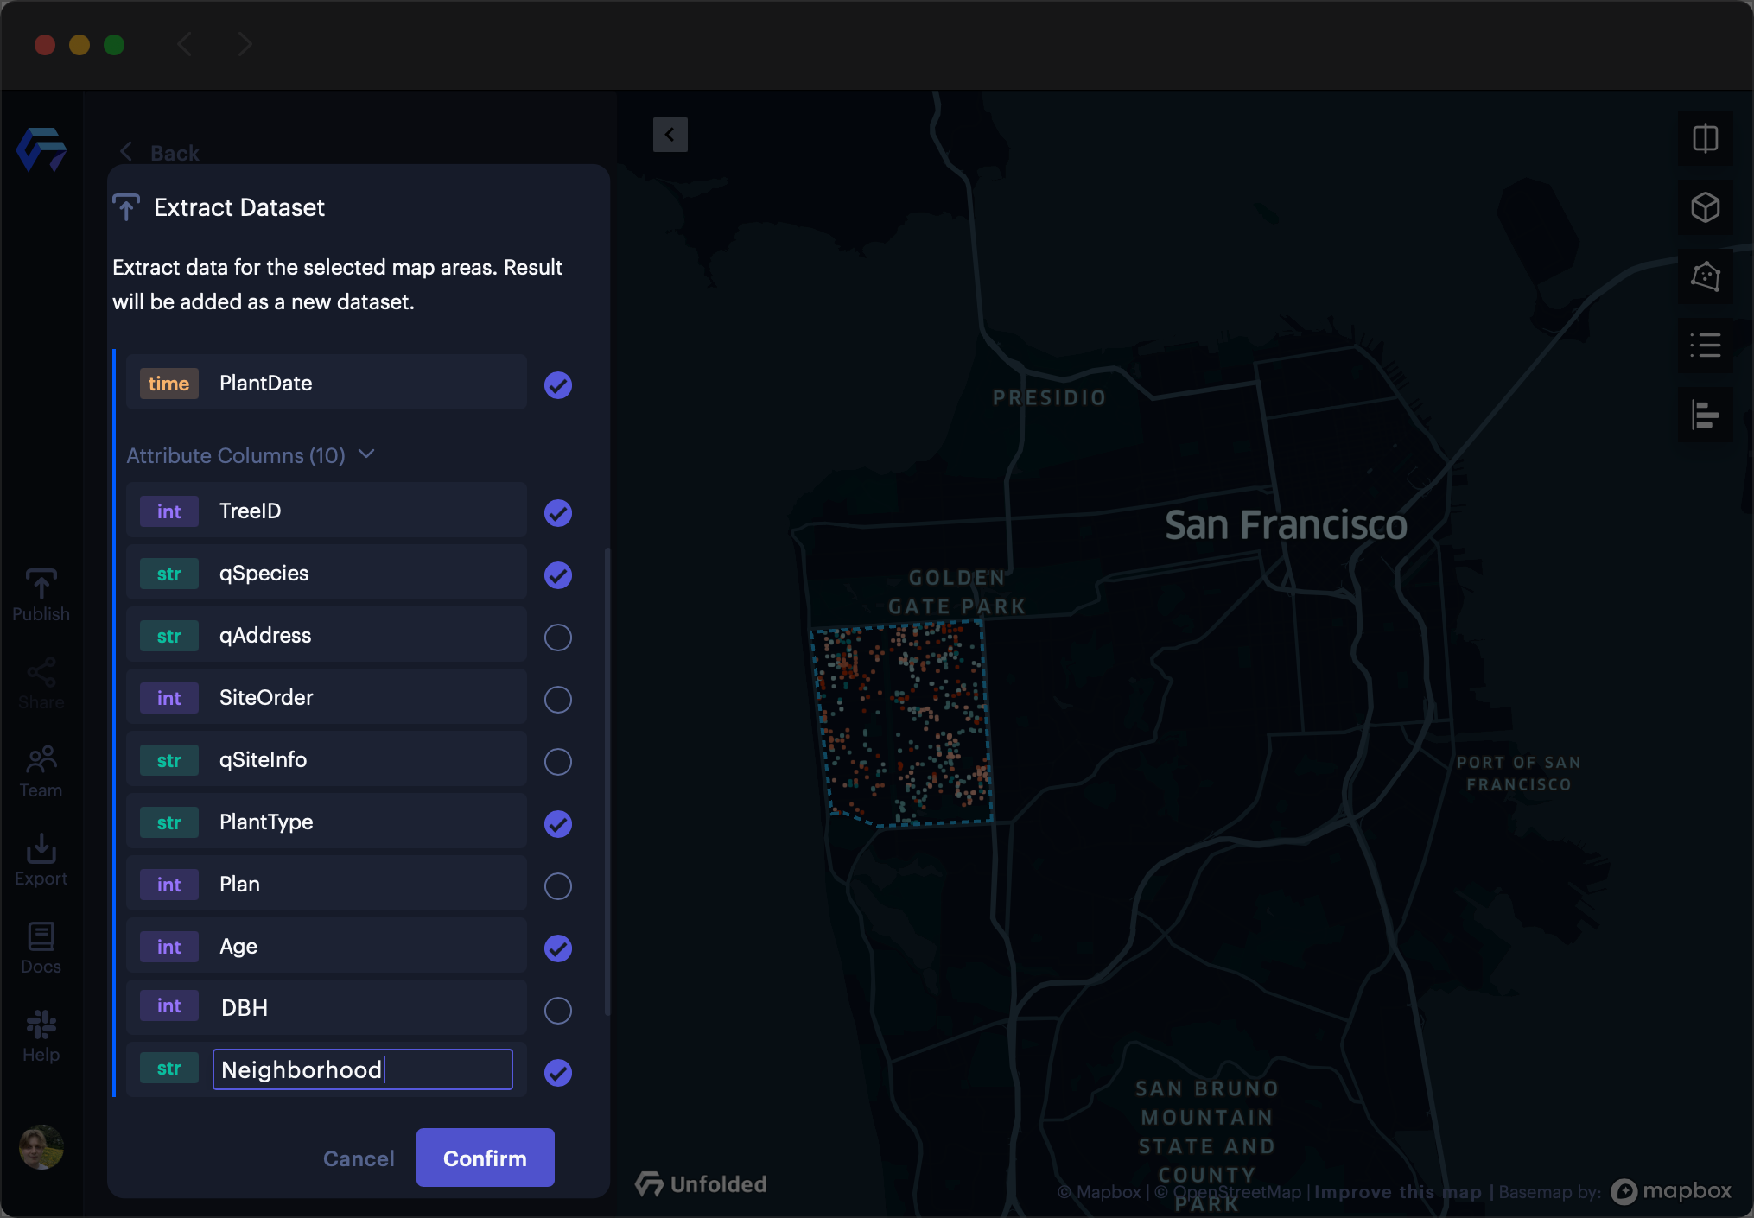Click the Confirm button

pos(485,1158)
